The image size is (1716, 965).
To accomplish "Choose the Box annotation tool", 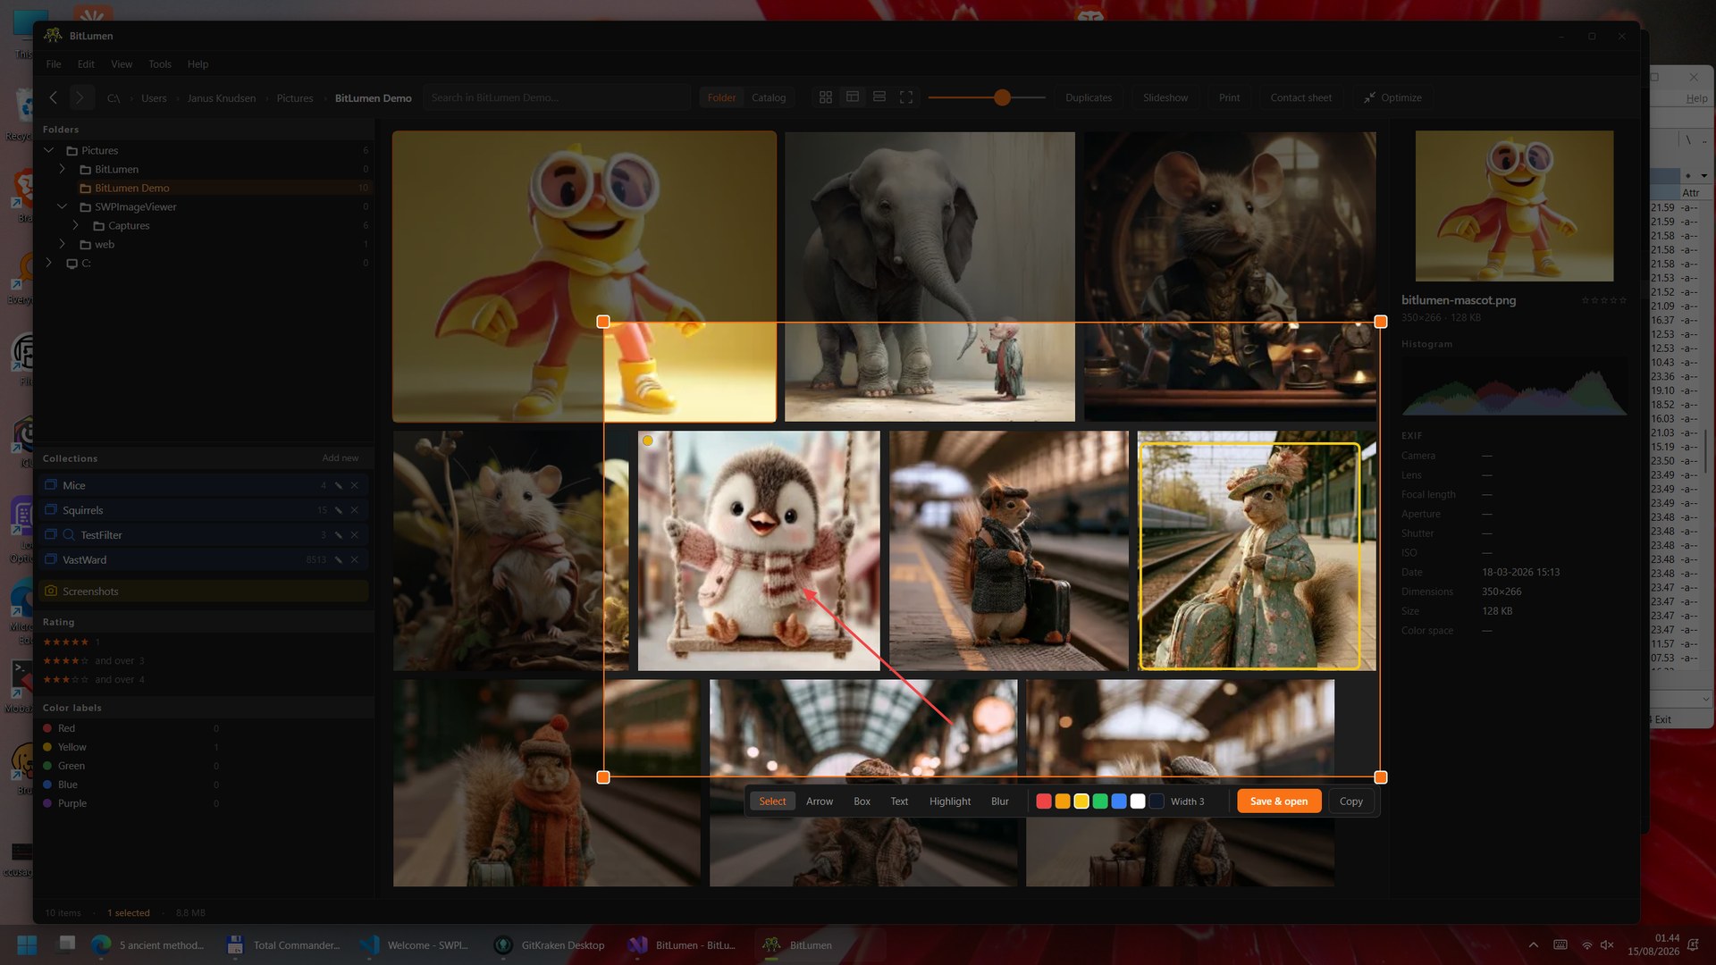I will (862, 801).
